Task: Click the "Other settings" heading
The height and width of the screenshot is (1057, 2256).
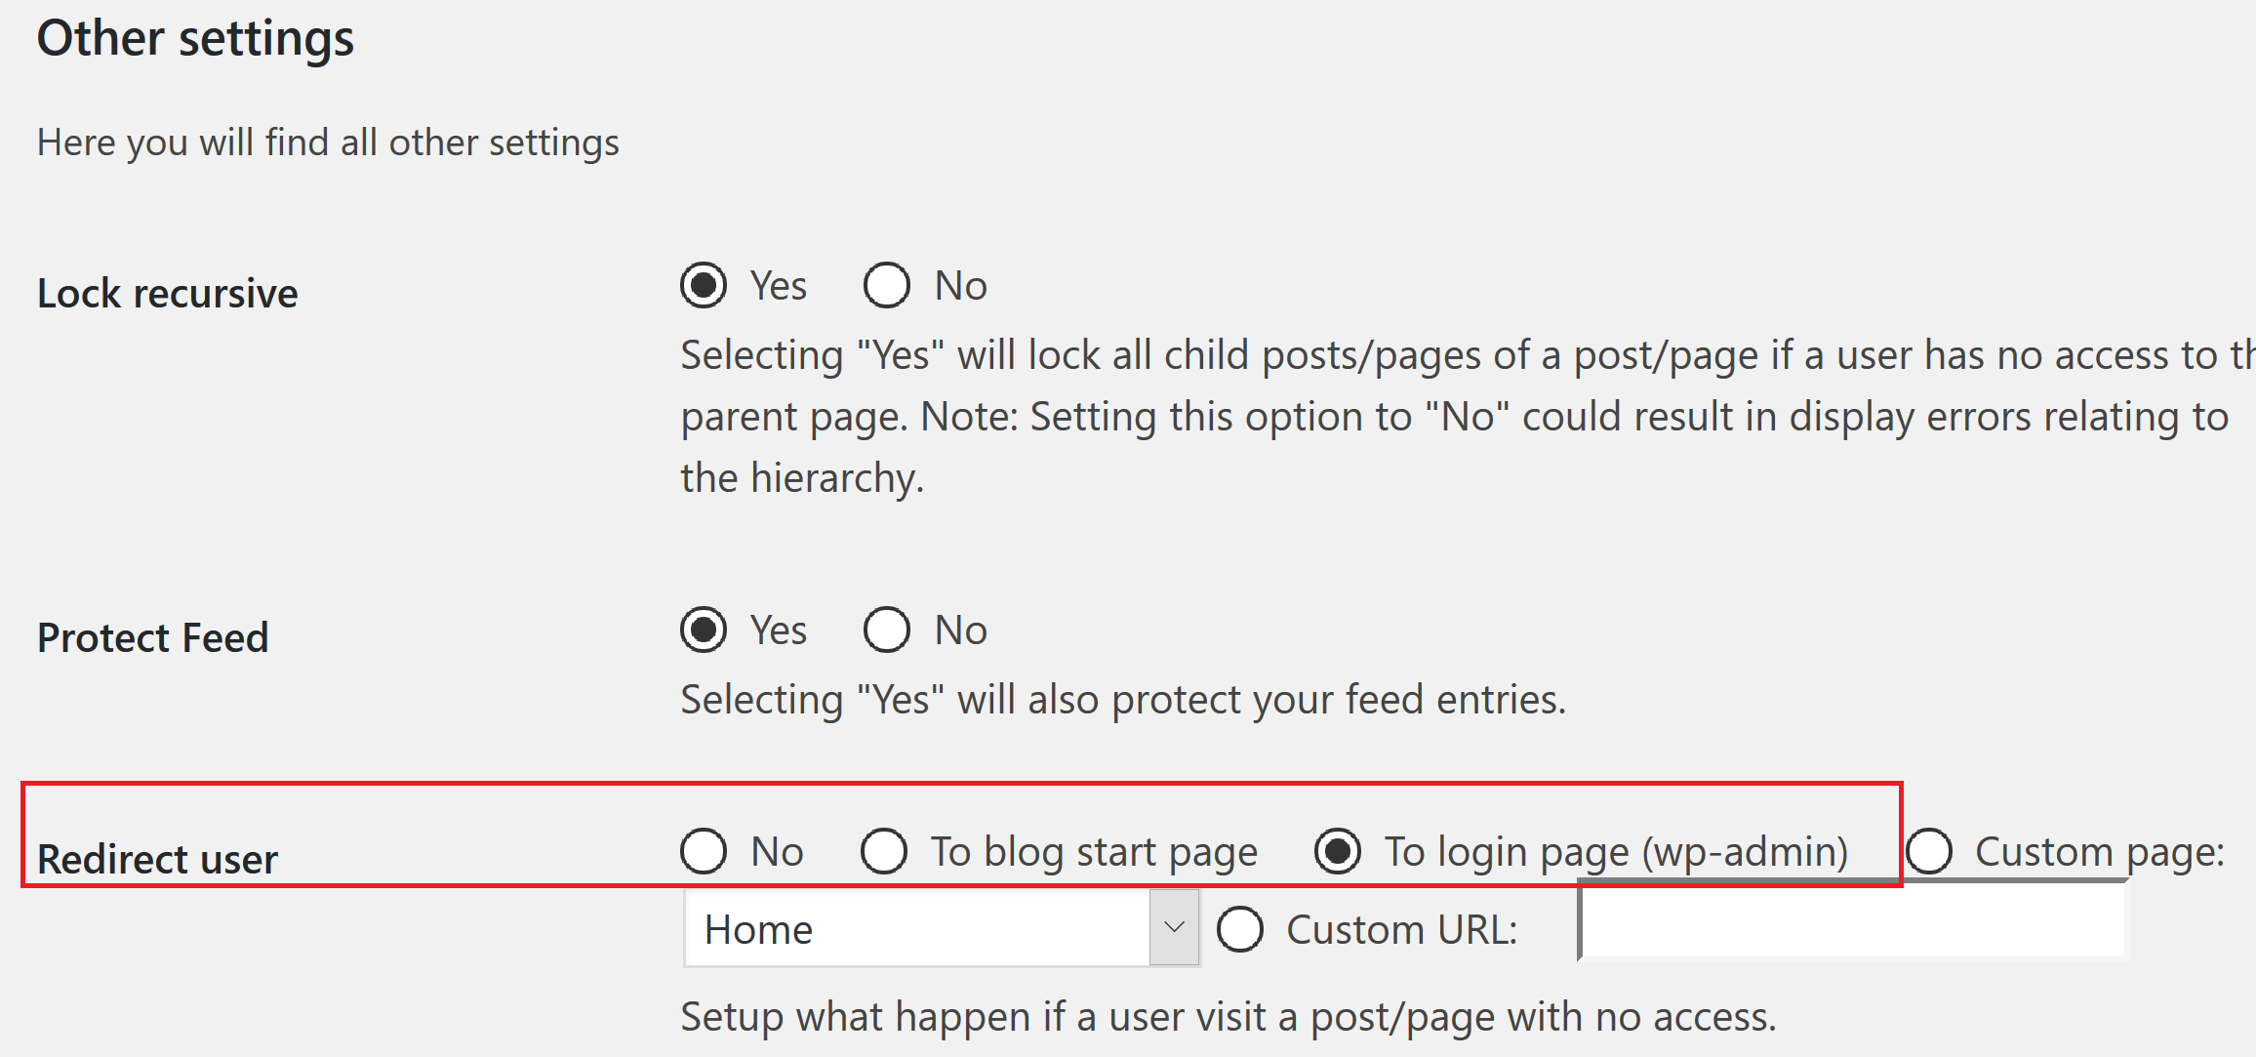Action: point(196,38)
